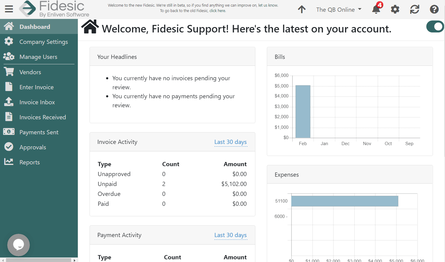445x262 pixels.
Task: Open the hamburger menu icon
Action: (9, 9)
